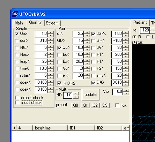This screenshot has width=155, height=142.
Task: Enable the log checkbox
Action: point(117,105)
